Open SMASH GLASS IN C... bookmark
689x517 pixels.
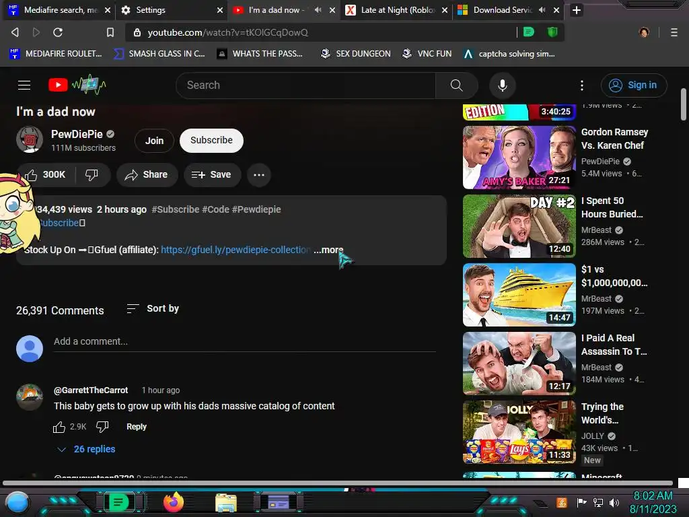coord(159,54)
